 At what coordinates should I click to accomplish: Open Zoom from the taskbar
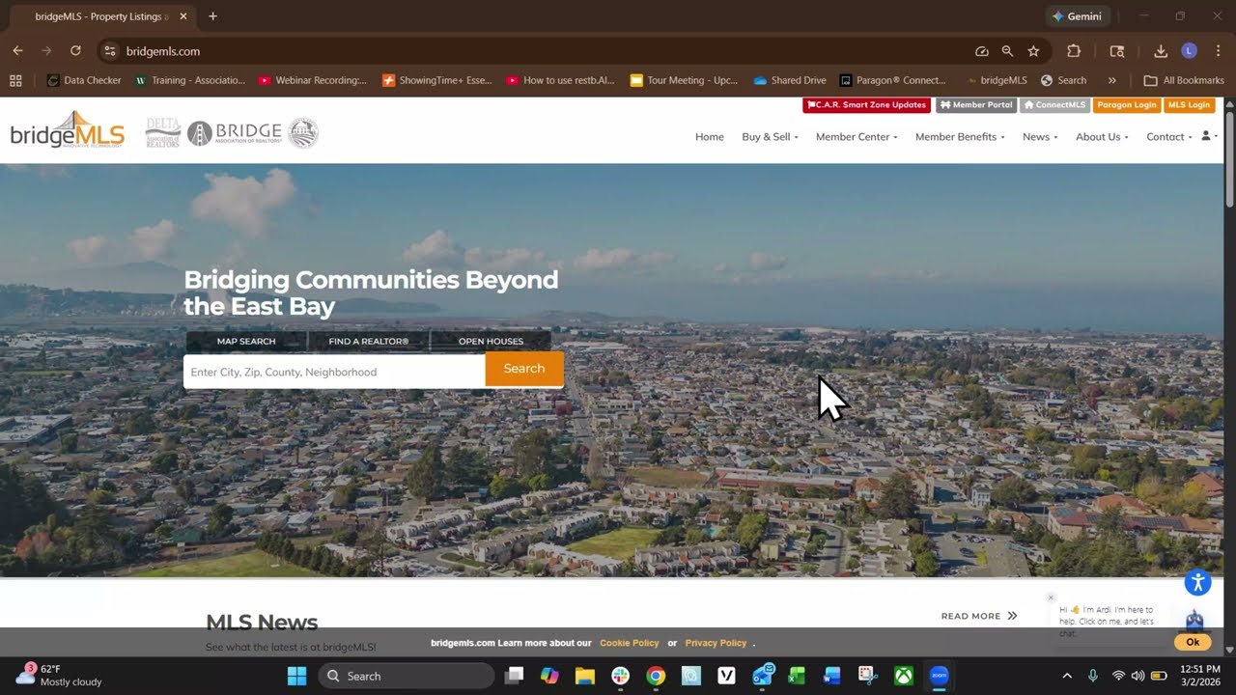939,676
